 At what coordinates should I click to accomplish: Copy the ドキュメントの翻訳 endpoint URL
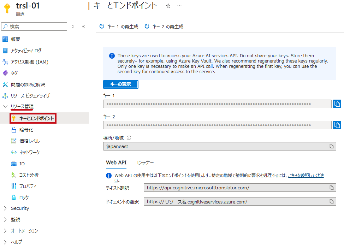coord(332,201)
